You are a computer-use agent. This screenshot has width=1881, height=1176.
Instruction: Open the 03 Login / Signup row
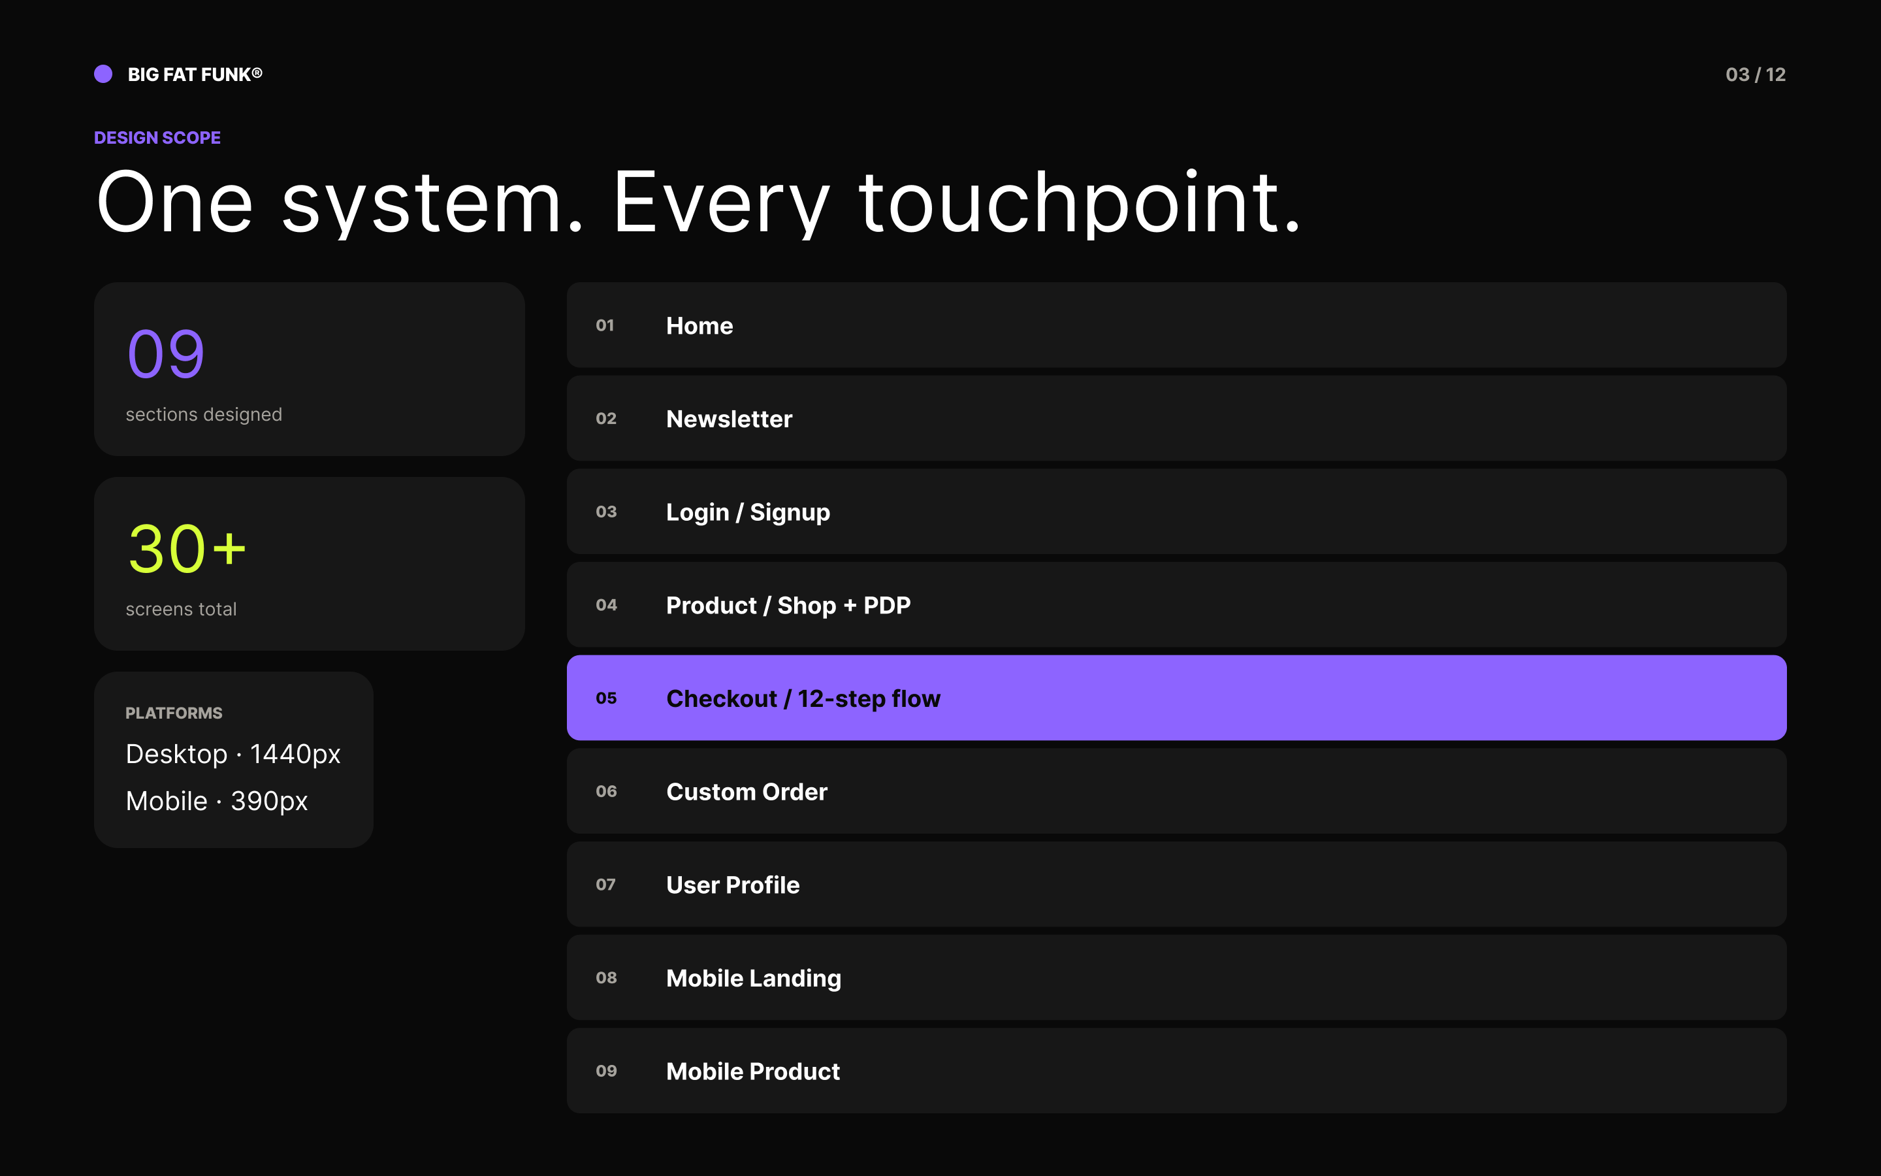point(1177,512)
